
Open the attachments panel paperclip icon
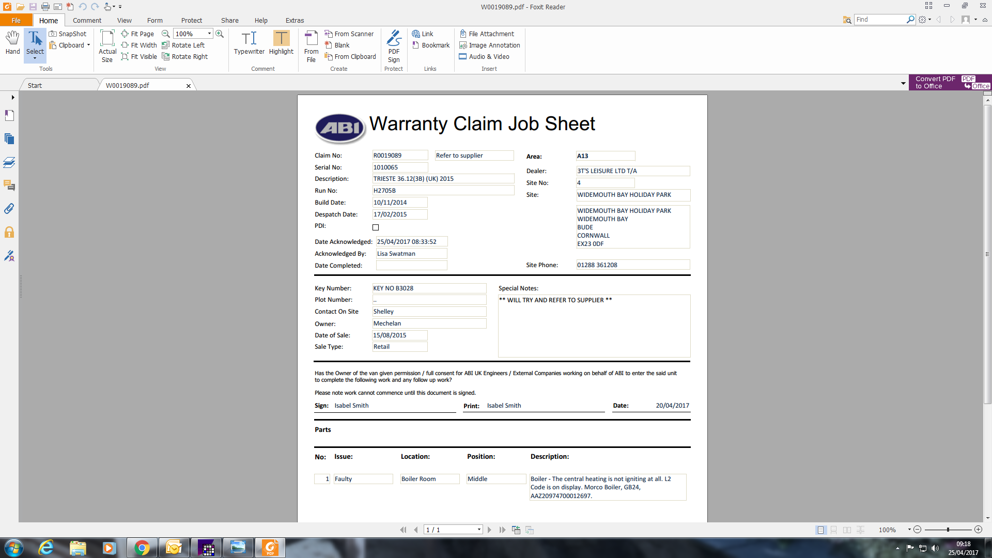(9, 209)
